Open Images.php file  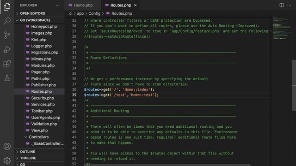pyautogui.click(x=42, y=33)
